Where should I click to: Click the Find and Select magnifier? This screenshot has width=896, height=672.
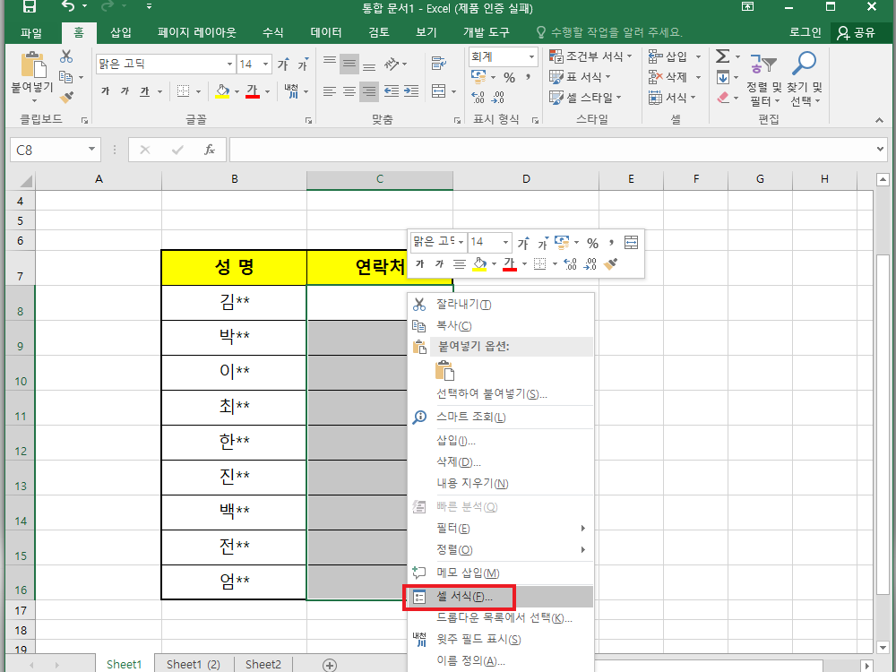tap(804, 64)
